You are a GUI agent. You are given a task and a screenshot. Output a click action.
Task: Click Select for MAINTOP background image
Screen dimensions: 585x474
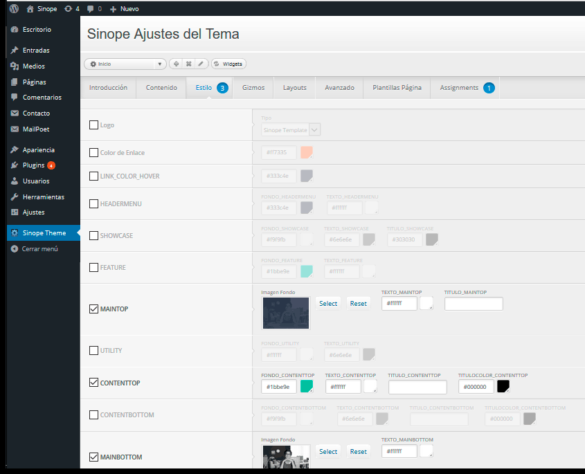pos(328,304)
